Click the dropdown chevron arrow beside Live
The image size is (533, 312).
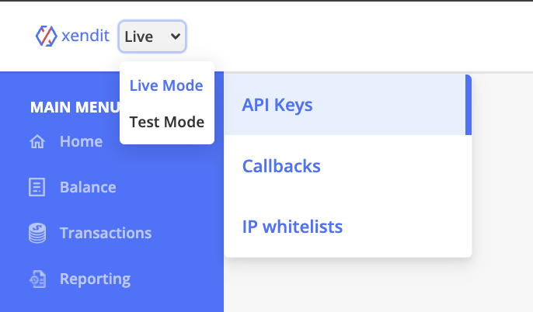click(176, 36)
